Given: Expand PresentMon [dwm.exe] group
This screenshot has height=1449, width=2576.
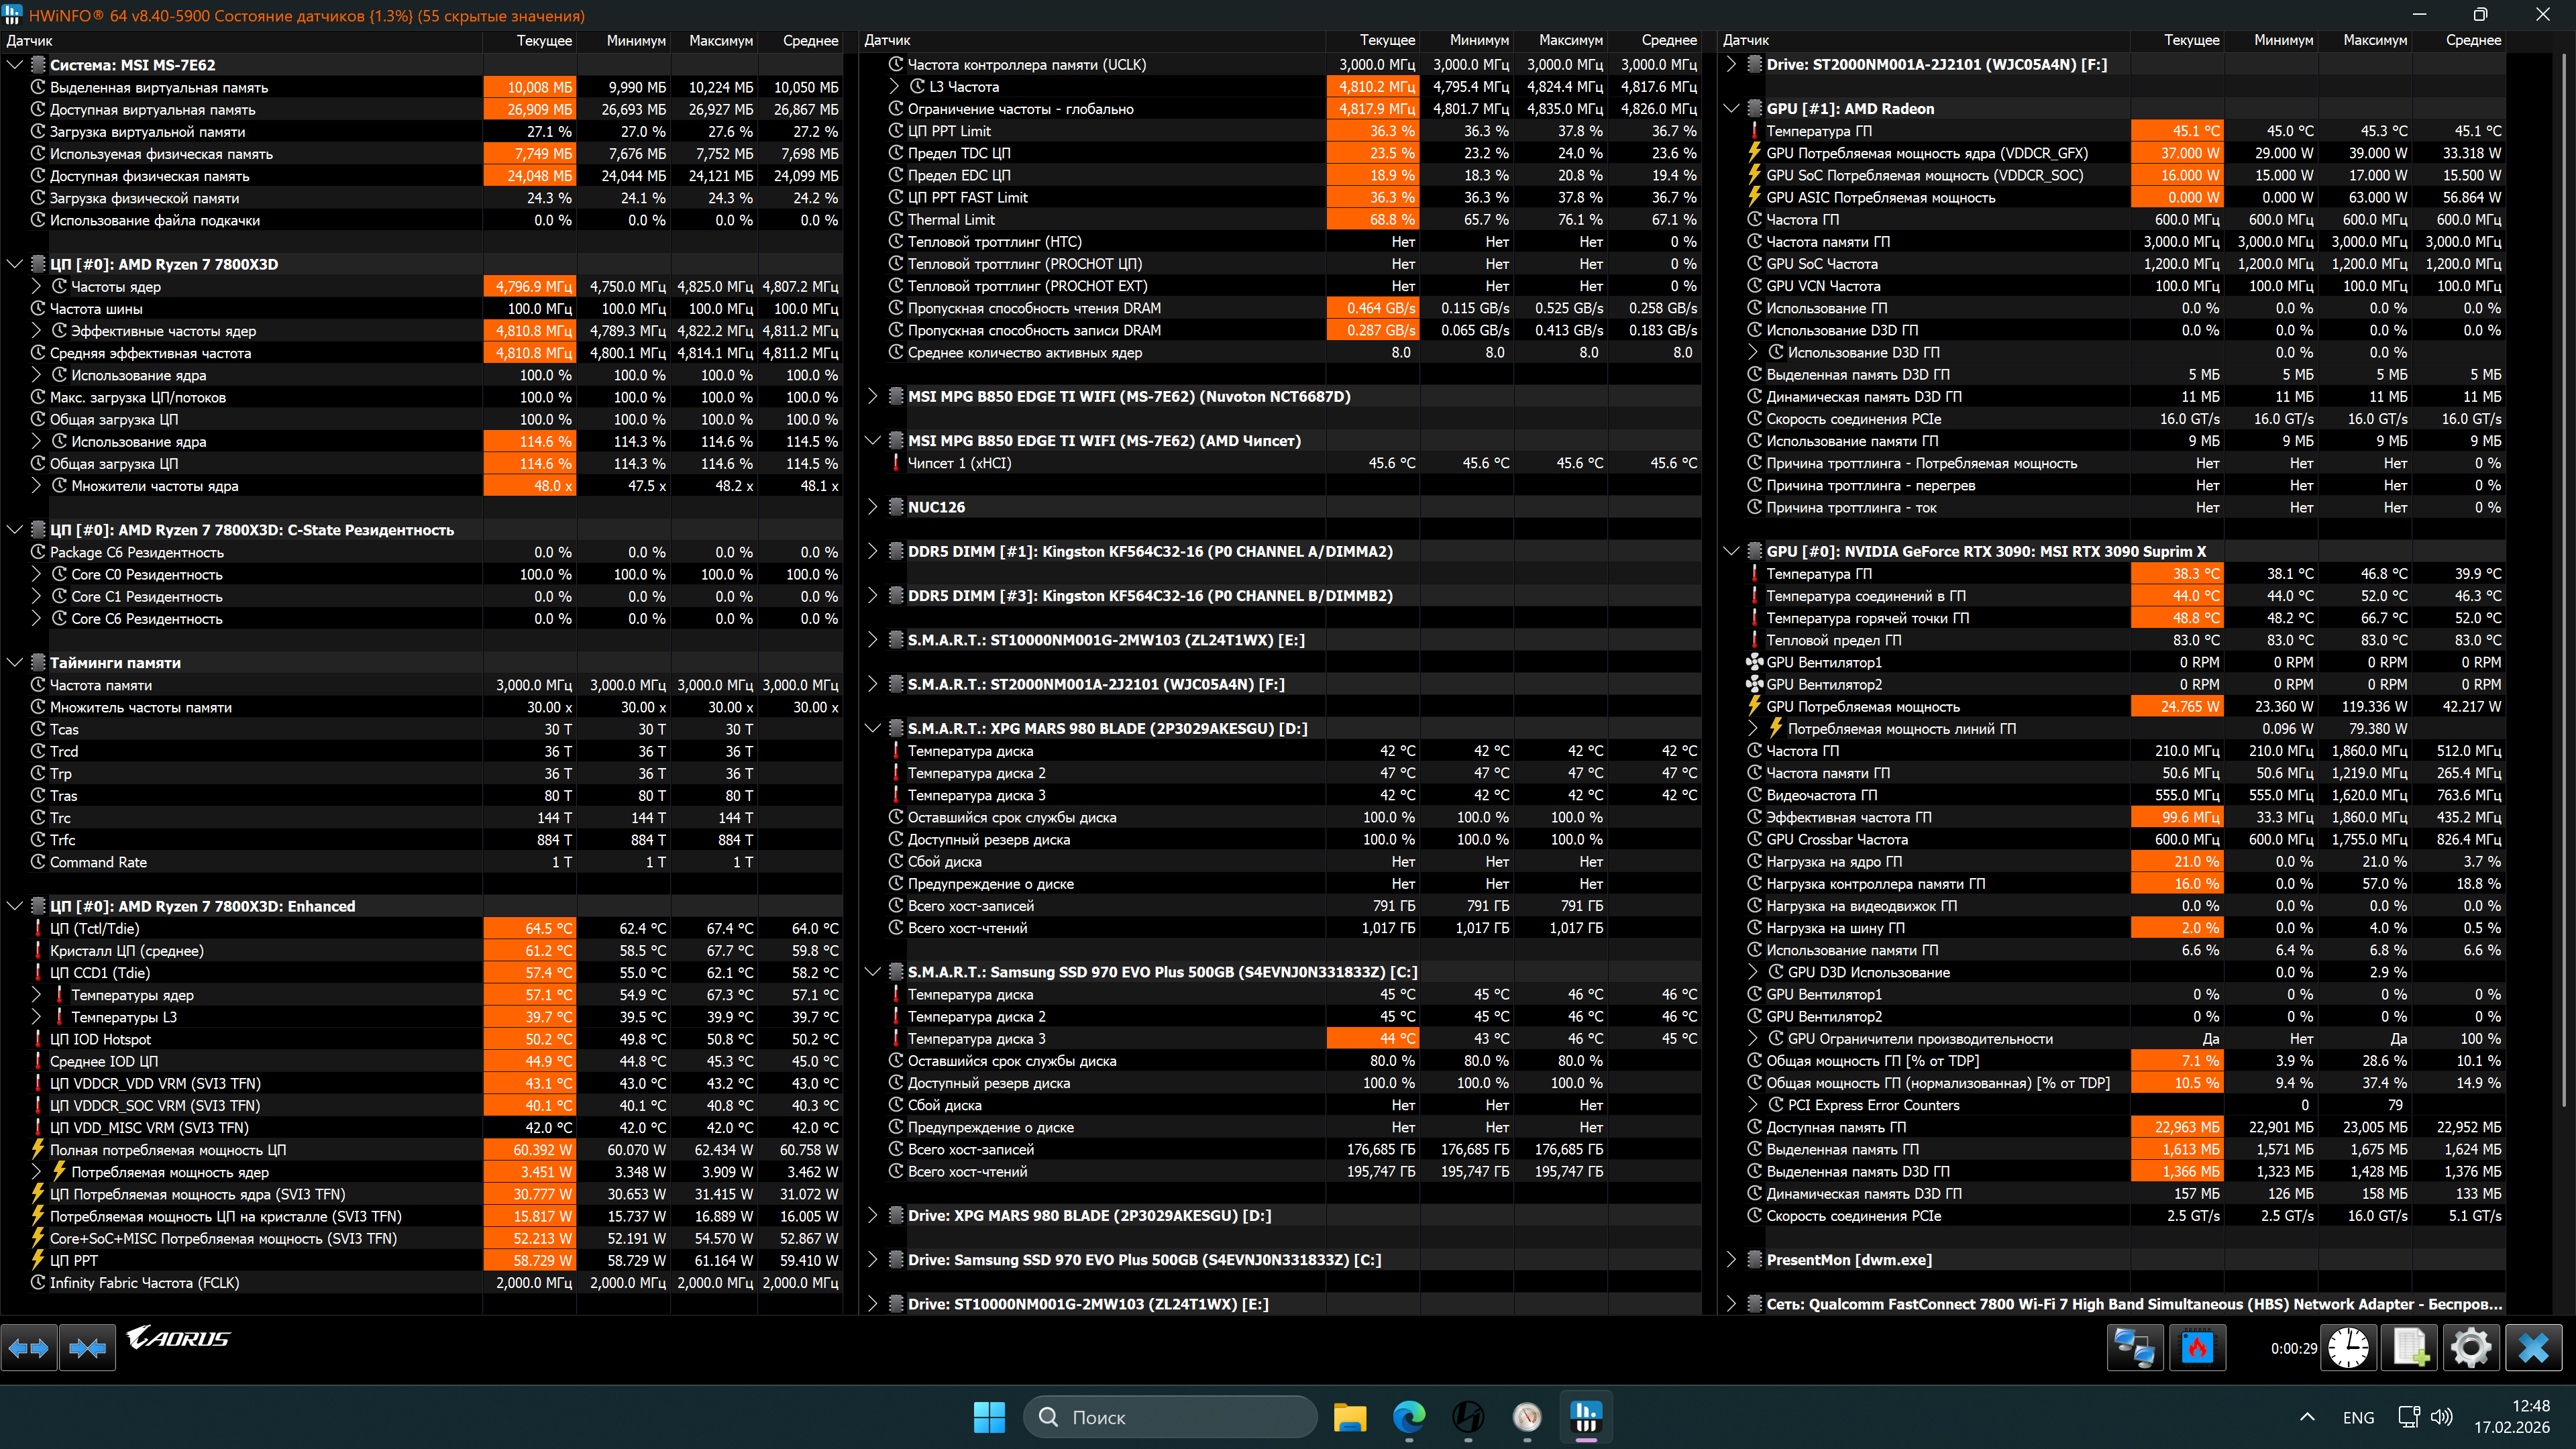Looking at the screenshot, I should pos(1731,1260).
